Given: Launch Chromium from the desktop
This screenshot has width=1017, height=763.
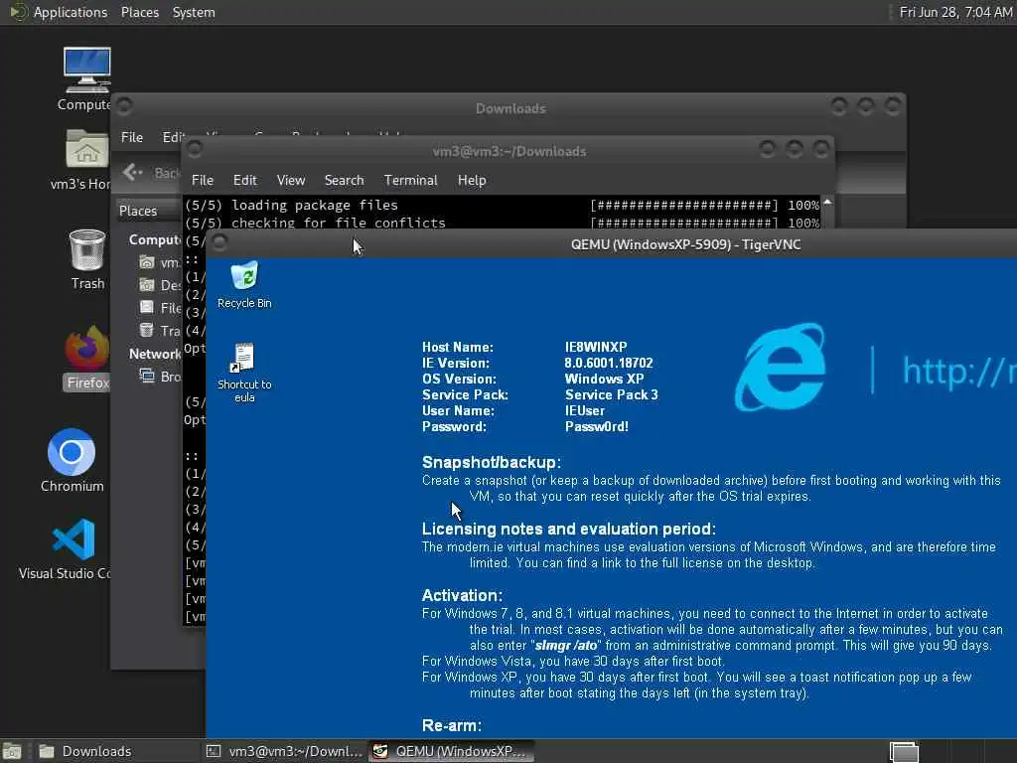Looking at the screenshot, I should [x=72, y=452].
